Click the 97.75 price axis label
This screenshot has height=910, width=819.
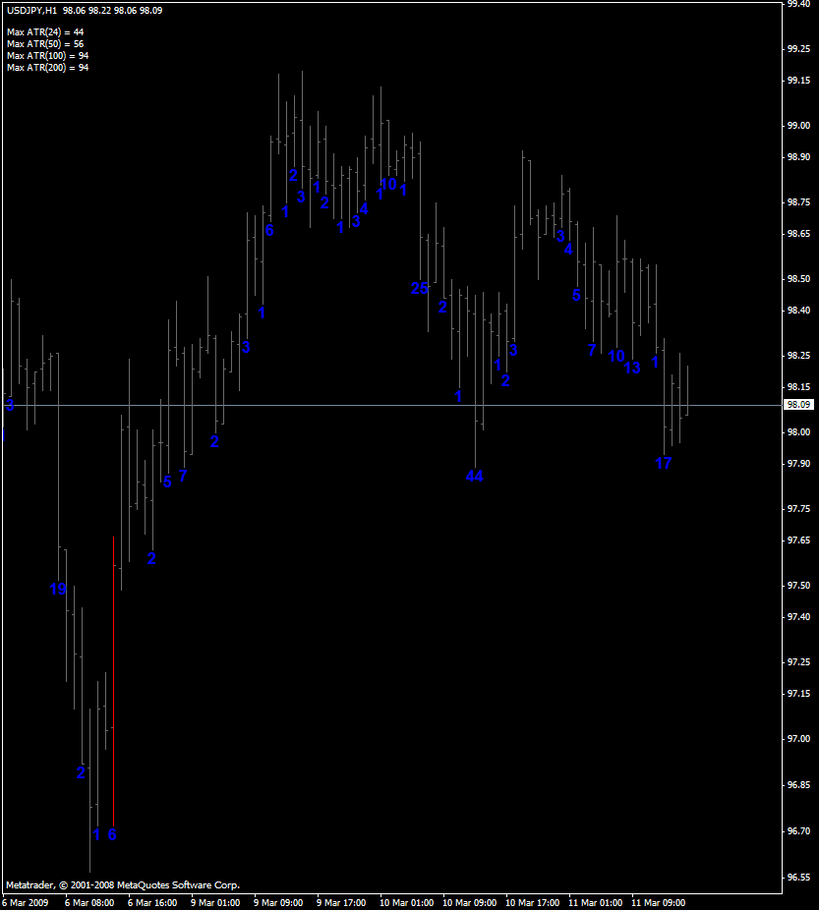click(798, 509)
